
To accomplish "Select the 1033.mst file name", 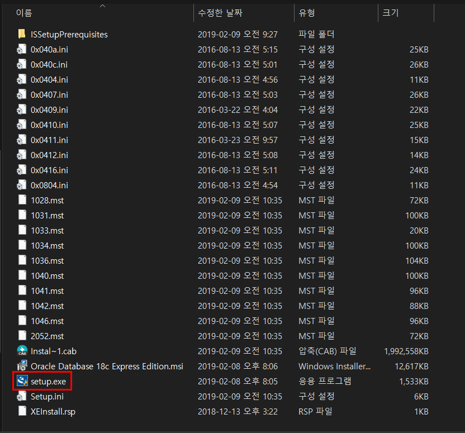I will pyautogui.click(x=48, y=231).
